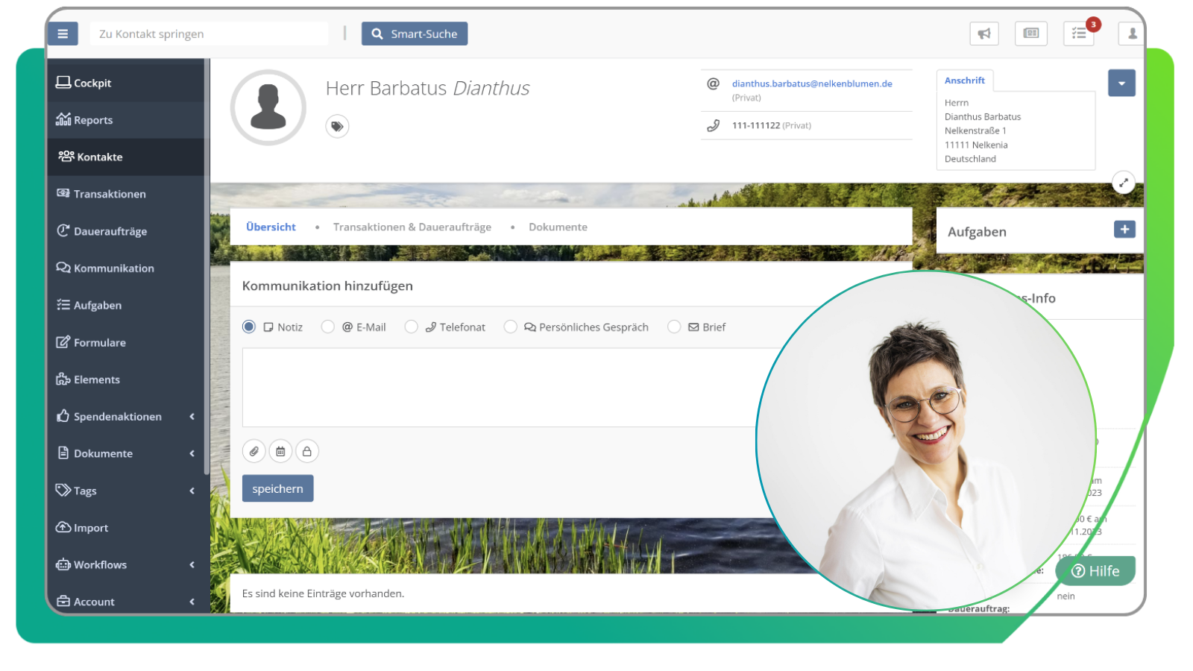Open the news/card icon in the top bar

(x=1031, y=34)
